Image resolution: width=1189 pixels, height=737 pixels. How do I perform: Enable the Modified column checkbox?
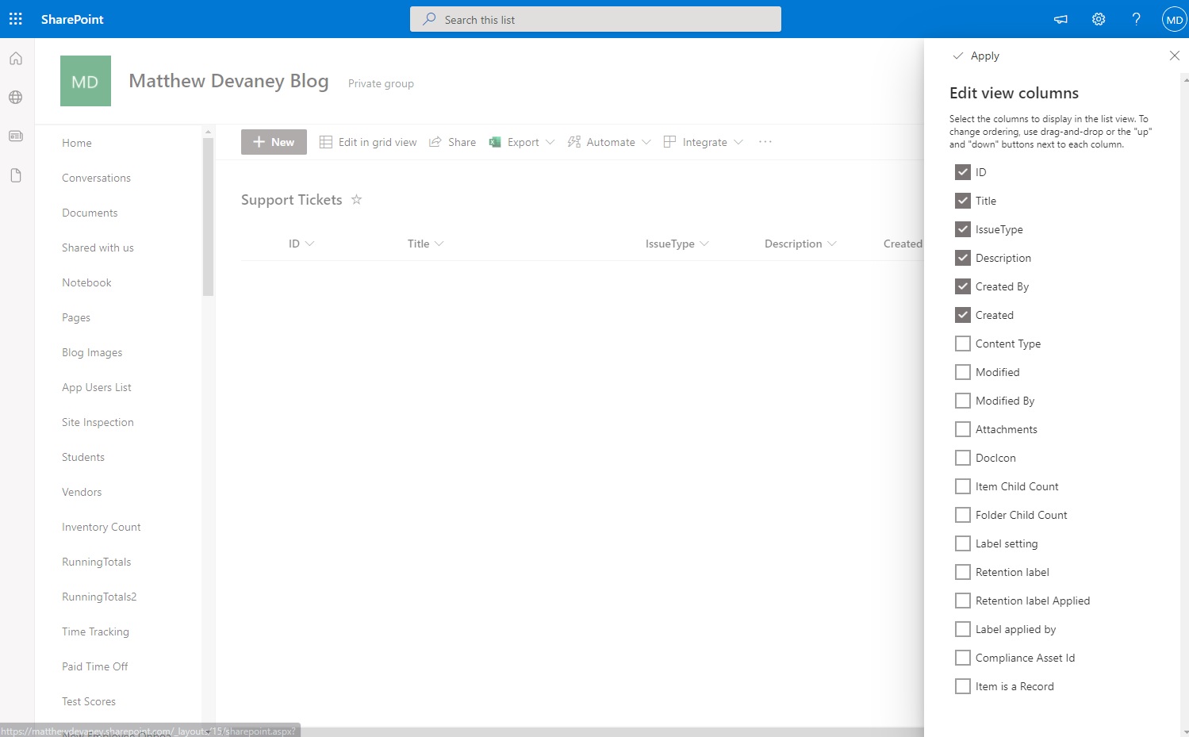pyautogui.click(x=962, y=371)
